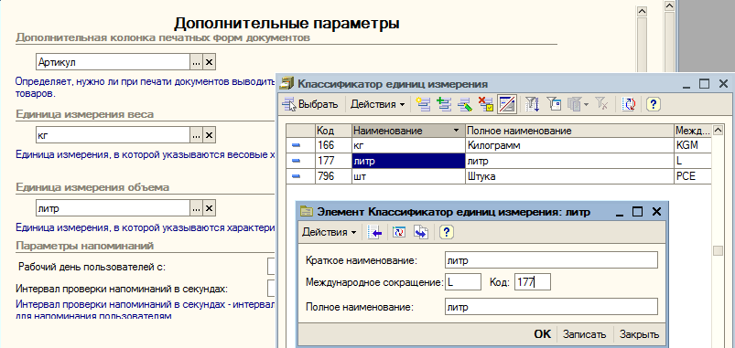Click the set filter and sorting icon

(x=532, y=104)
